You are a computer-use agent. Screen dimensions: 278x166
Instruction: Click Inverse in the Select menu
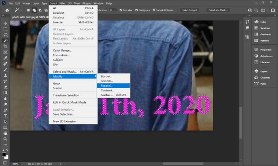coord(73,22)
